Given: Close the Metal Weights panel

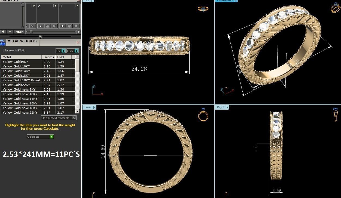Looking at the screenshot, I should pos(78,42).
